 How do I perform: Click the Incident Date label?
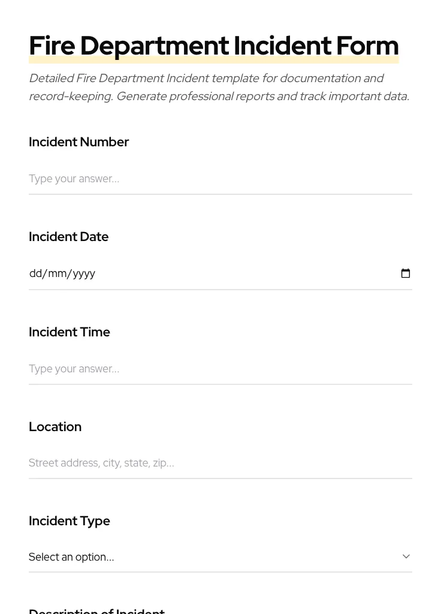point(68,236)
